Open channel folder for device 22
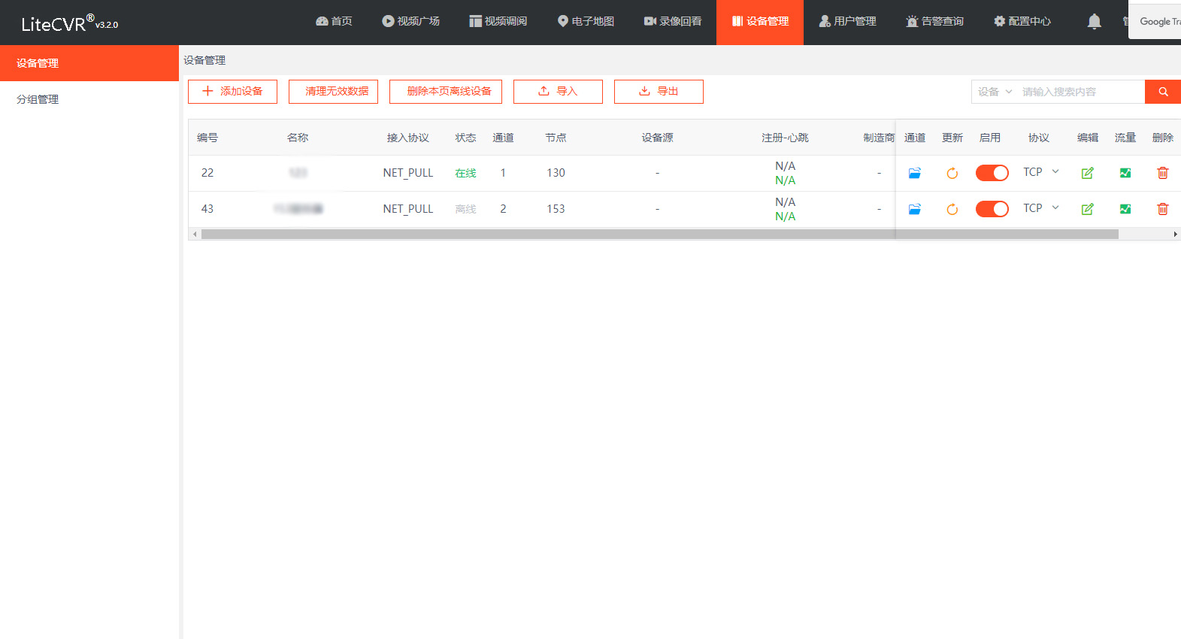The height and width of the screenshot is (639, 1181). coord(914,173)
